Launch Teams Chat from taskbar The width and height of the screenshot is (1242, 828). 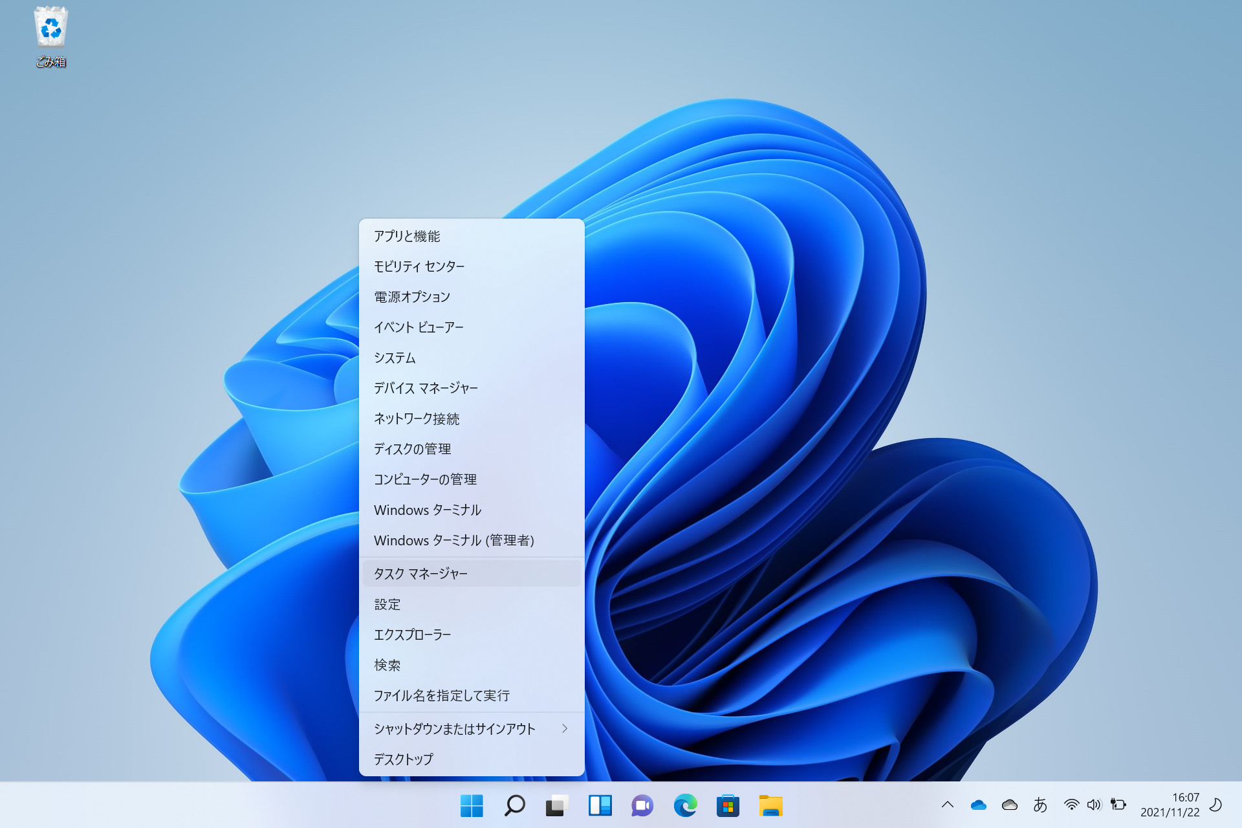642,805
